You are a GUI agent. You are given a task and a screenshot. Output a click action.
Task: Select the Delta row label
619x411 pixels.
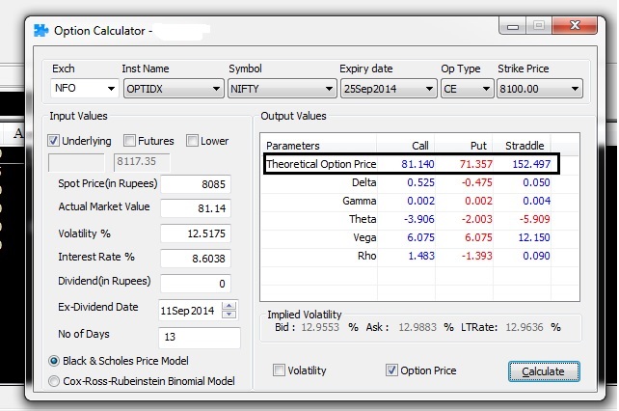pos(363,182)
